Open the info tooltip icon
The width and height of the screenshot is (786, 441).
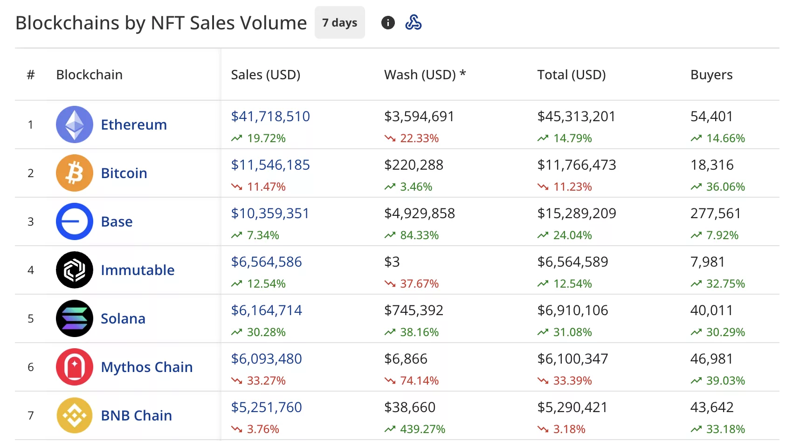[x=387, y=22]
